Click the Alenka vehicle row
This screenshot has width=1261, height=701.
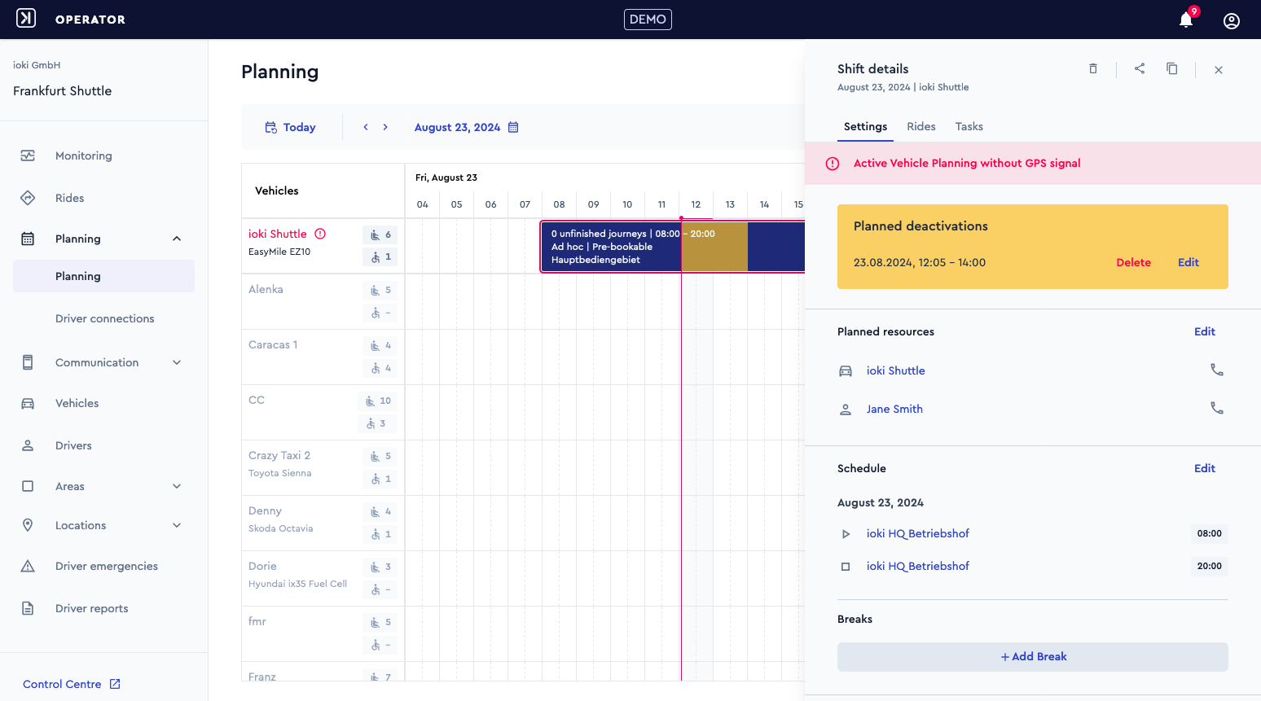[x=323, y=301]
